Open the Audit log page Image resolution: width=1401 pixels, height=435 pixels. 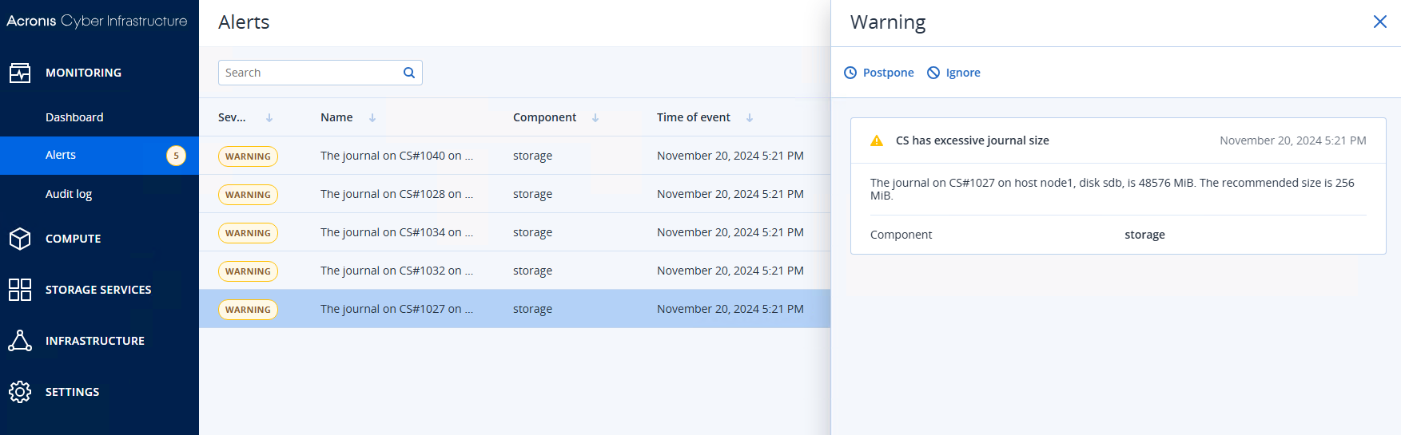(69, 194)
